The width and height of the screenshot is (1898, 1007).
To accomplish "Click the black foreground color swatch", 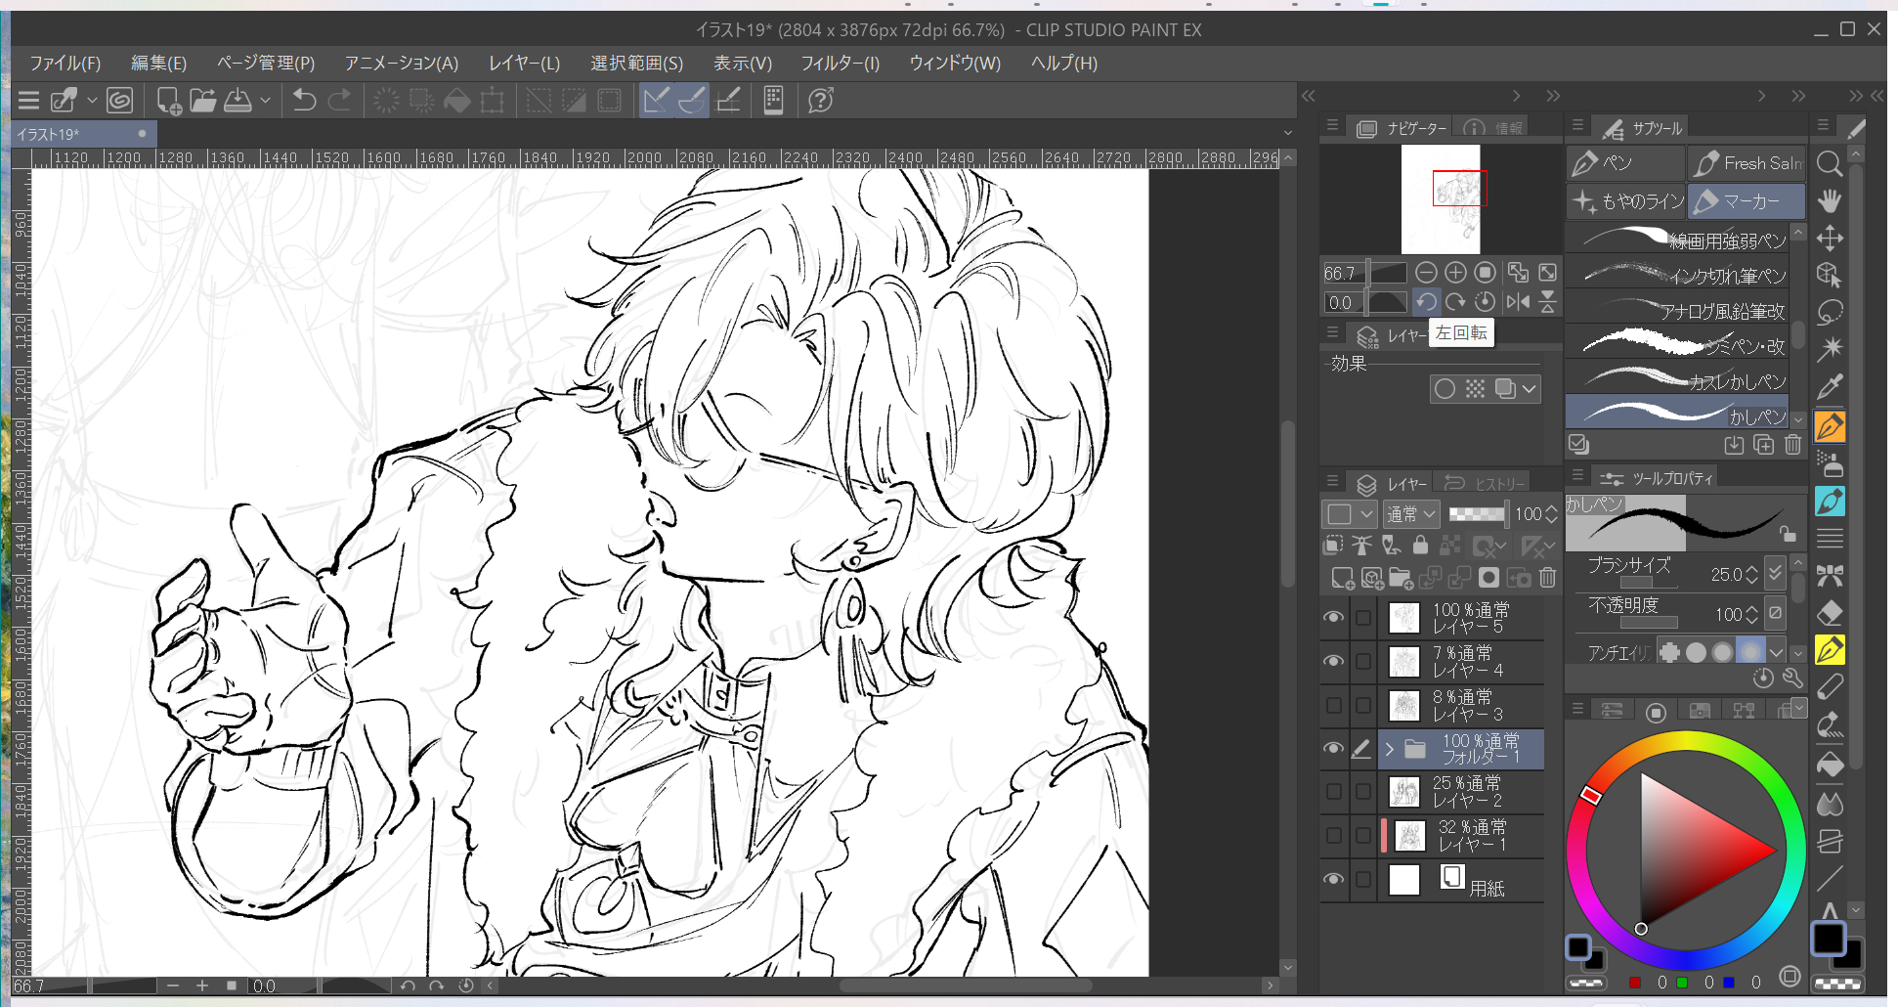I will point(1828,939).
